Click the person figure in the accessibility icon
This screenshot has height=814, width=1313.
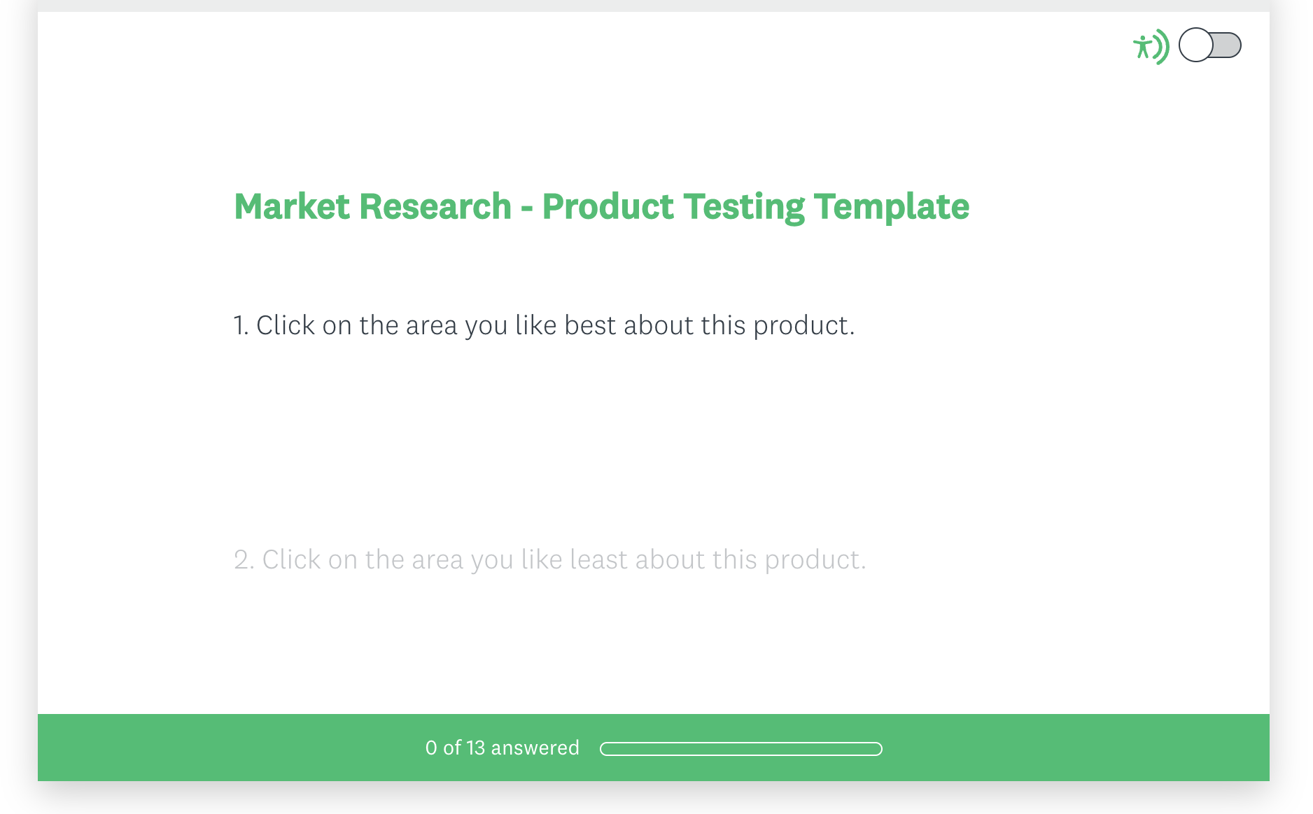(1143, 47)
